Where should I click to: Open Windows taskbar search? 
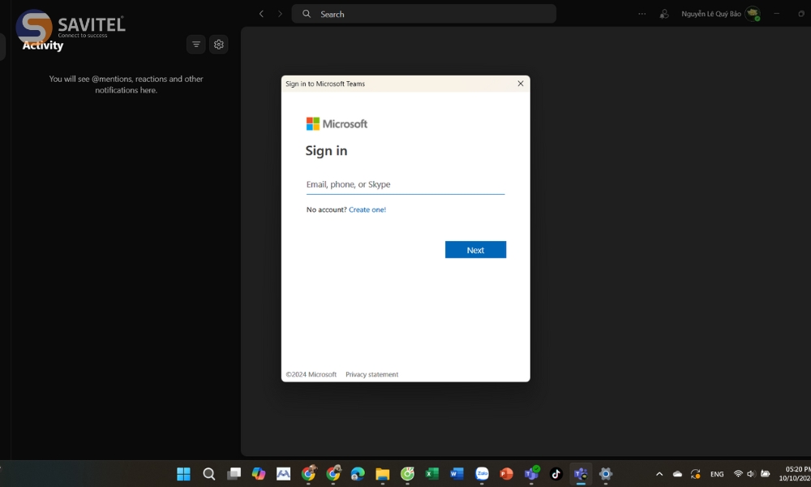pos(208,473)
